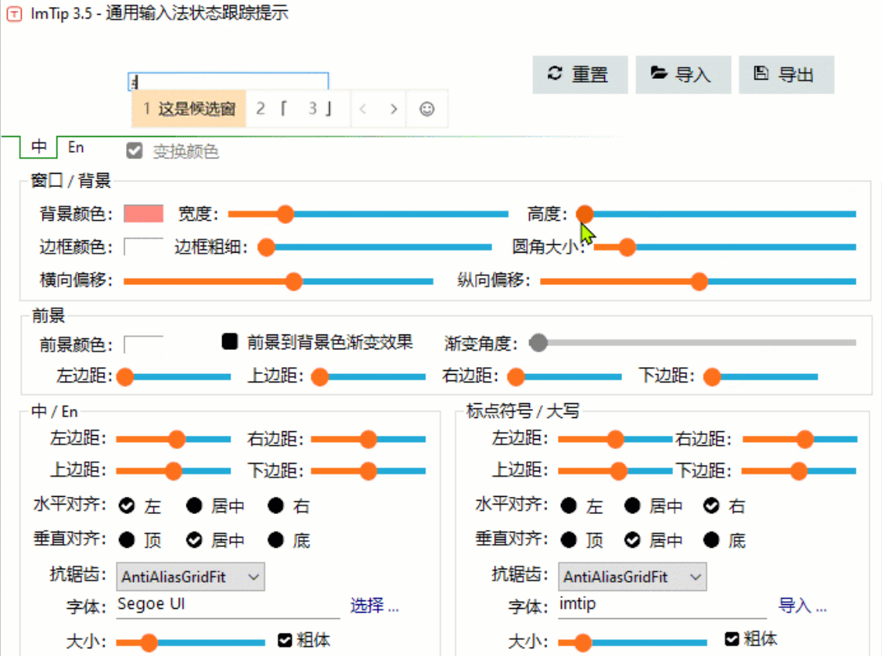
Task: Click the 导入 import button with folder icon
Action: point(682,74)
